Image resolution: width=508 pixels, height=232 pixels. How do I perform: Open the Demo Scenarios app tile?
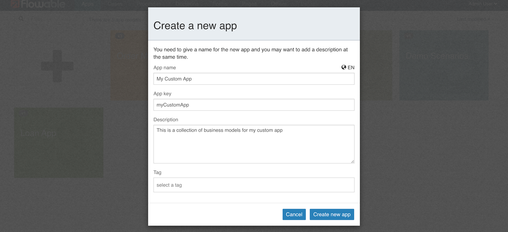444,65
